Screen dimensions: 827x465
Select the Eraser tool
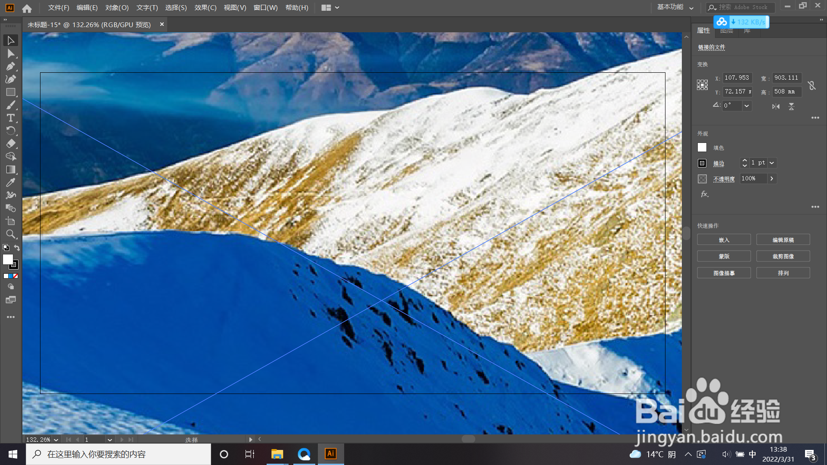pos(11,144)
